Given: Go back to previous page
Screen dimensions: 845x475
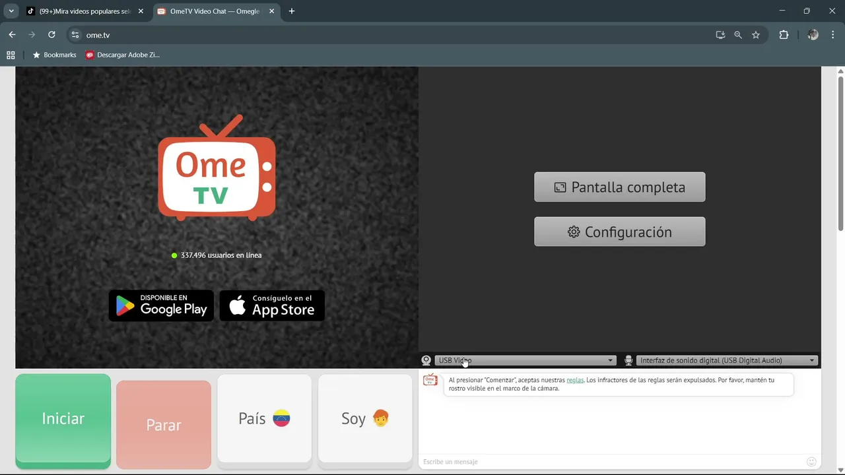Looking at the screenshot, I should pos(12,35).
